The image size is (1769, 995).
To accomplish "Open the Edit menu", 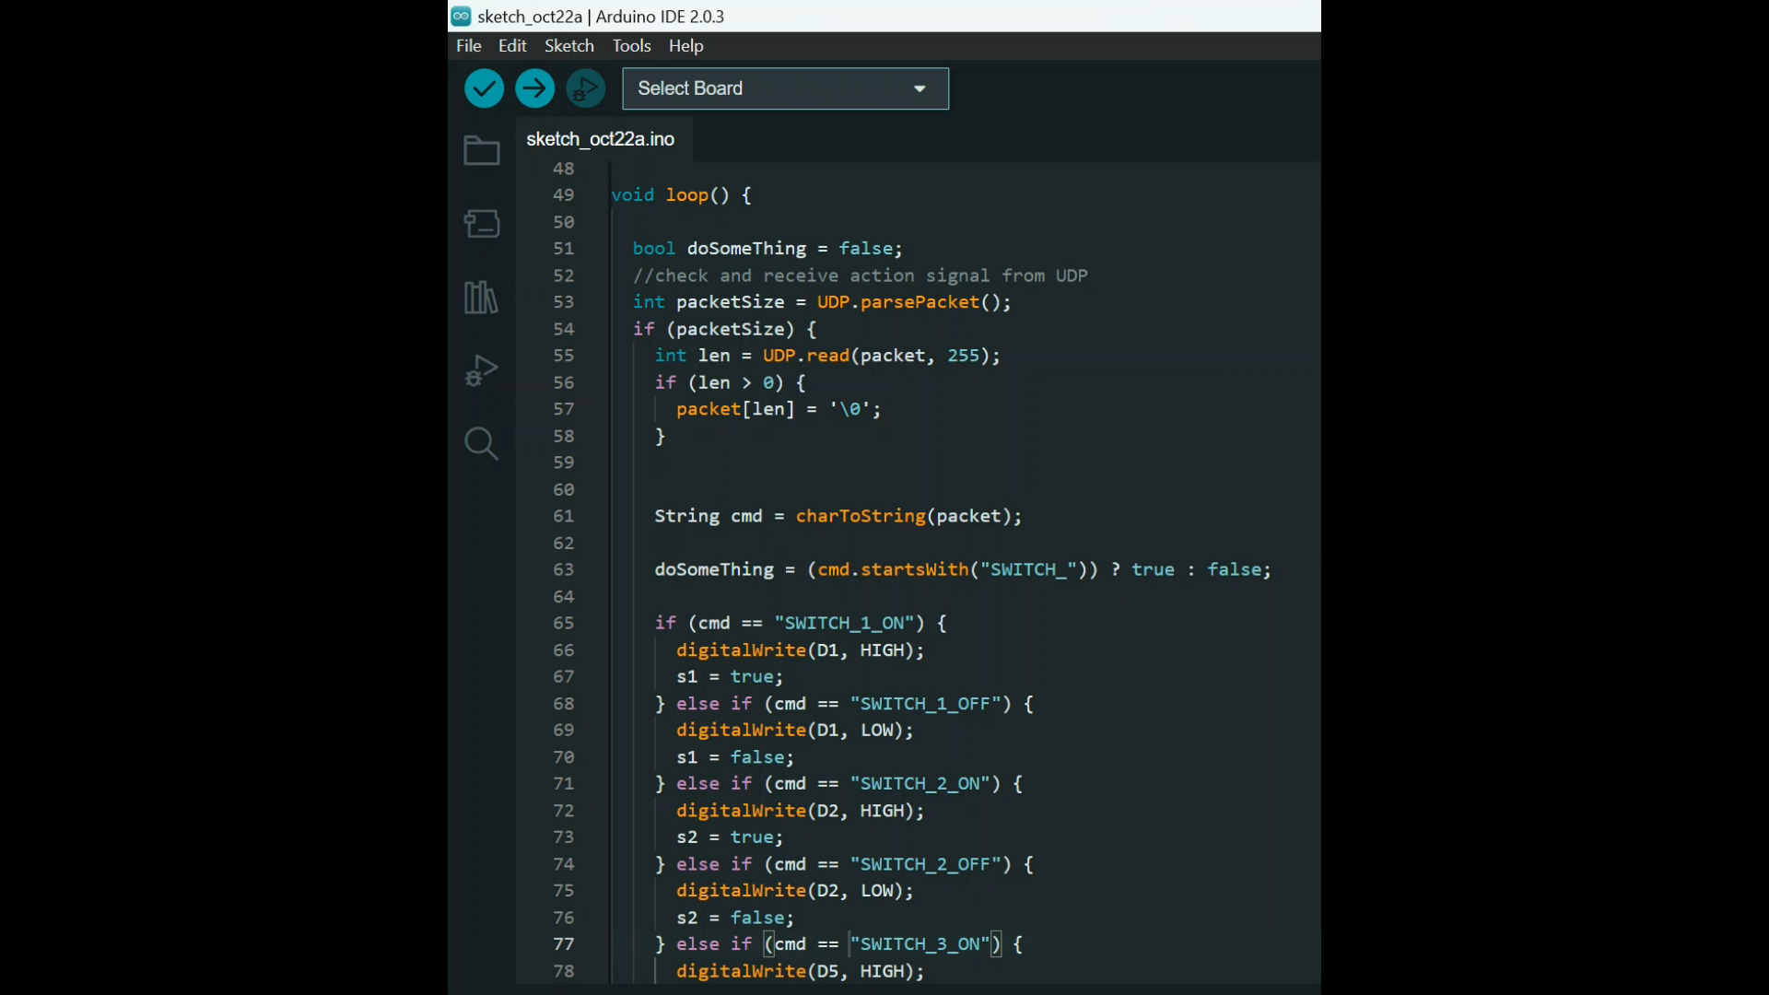I will point(510,45).
